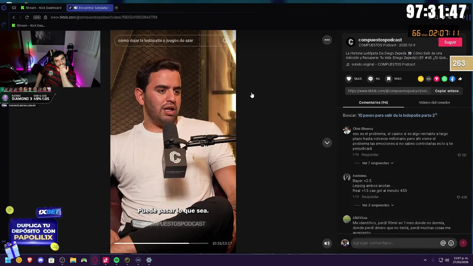473x266 pixels.
Task: Save video with the bookmark icon
Action: coord(388,79)
